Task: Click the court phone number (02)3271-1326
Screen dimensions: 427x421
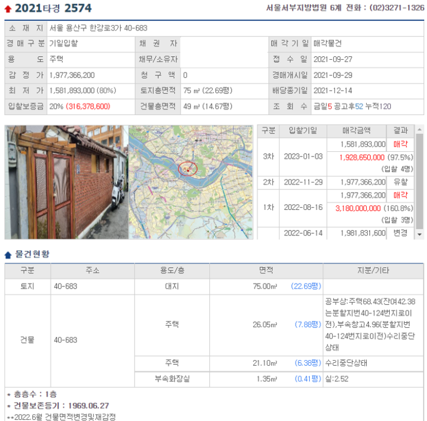Action: click(397, 7)
